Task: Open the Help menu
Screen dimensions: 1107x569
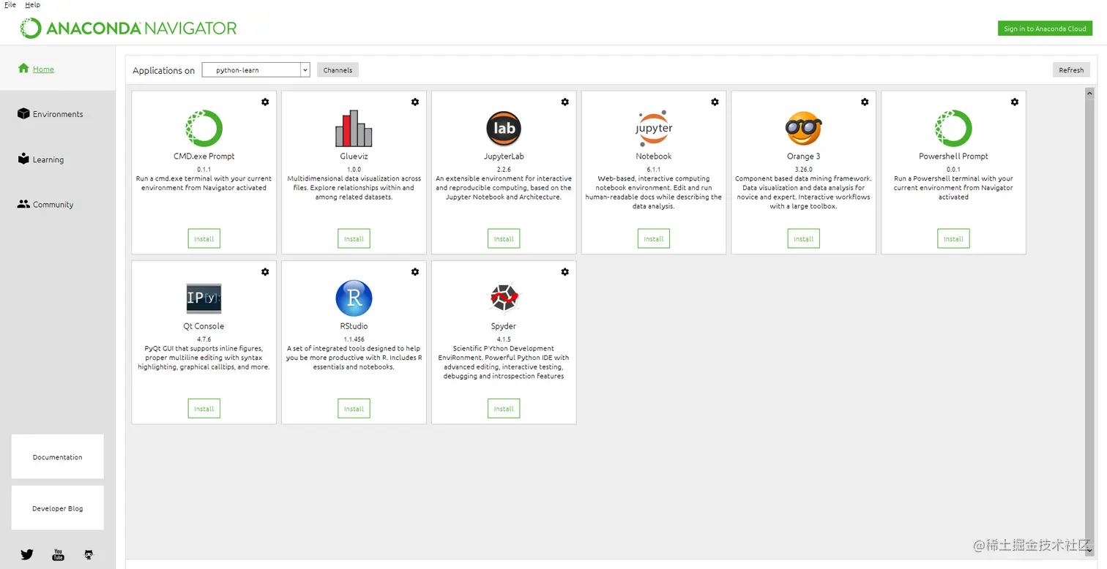Action: point(32,4)
